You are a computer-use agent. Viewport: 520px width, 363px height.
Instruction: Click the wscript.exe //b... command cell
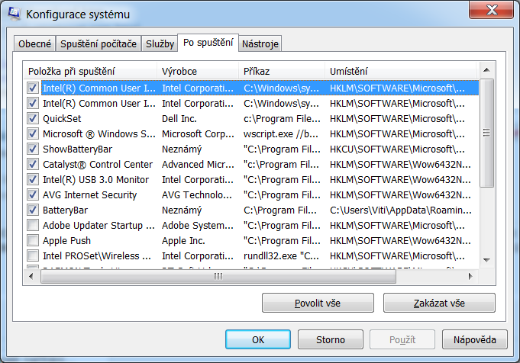[281, 133]
